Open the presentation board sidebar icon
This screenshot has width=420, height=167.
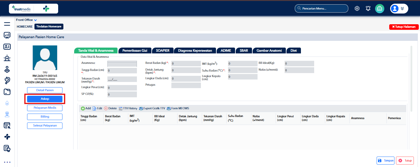[x=7, y=35]
